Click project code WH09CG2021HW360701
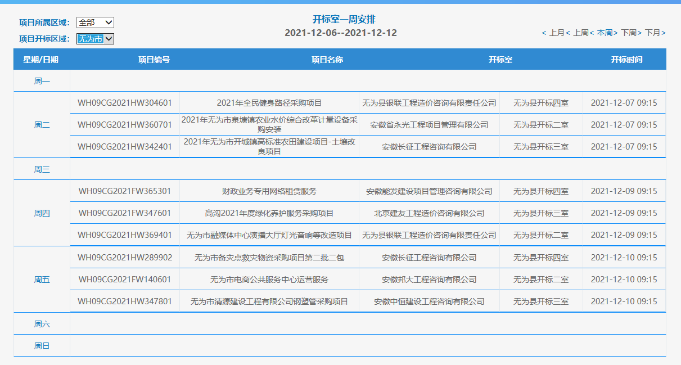Screen dimensions: 681x365 [x=125, y=125]
